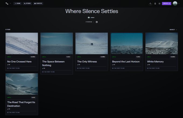
Task: Open the Studio tab
Action: (x=27, y=3)
